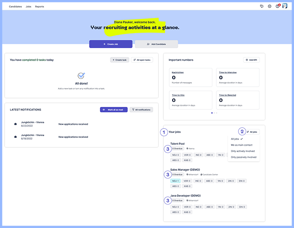Open the Candidates menu
The image size is (294, 228).
pyautogui.click(x=16, y=7)
